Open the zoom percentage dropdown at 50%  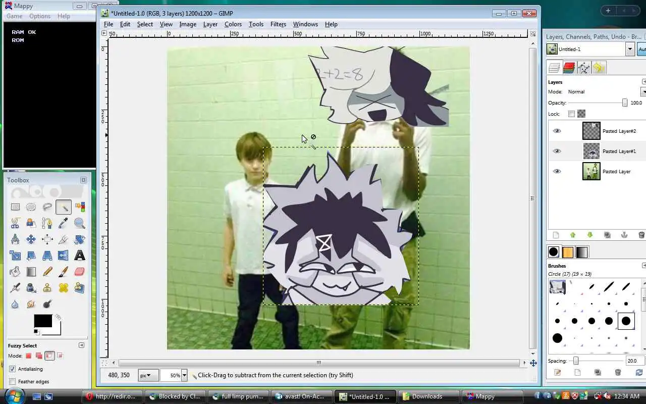(x=184, y=375)
